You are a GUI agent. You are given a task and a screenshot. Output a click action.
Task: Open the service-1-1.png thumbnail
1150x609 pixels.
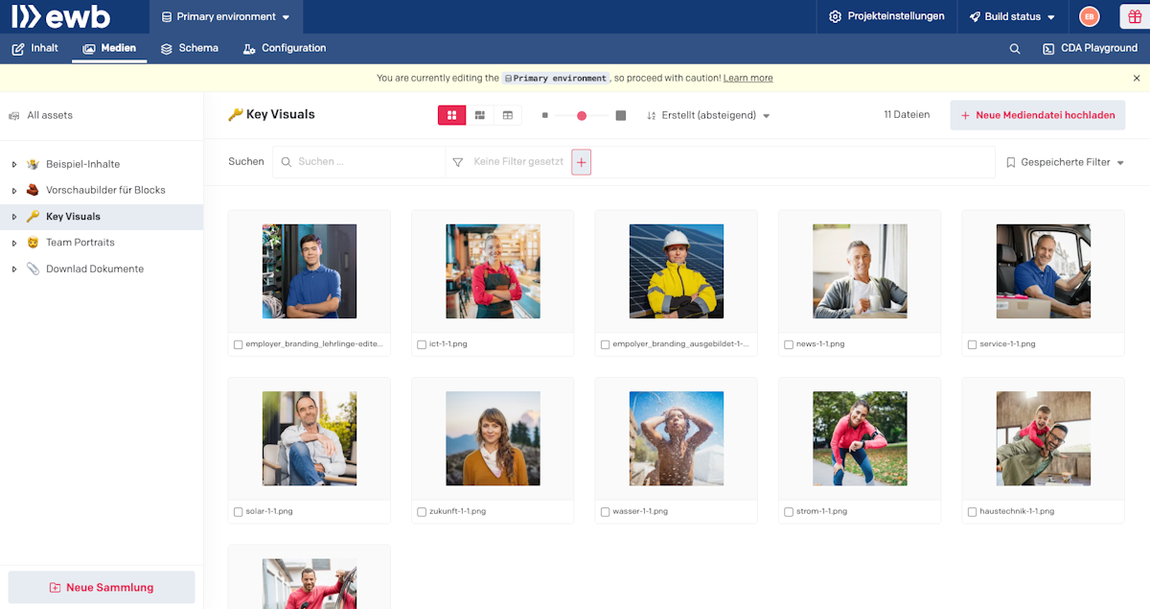pos(1044,271)
